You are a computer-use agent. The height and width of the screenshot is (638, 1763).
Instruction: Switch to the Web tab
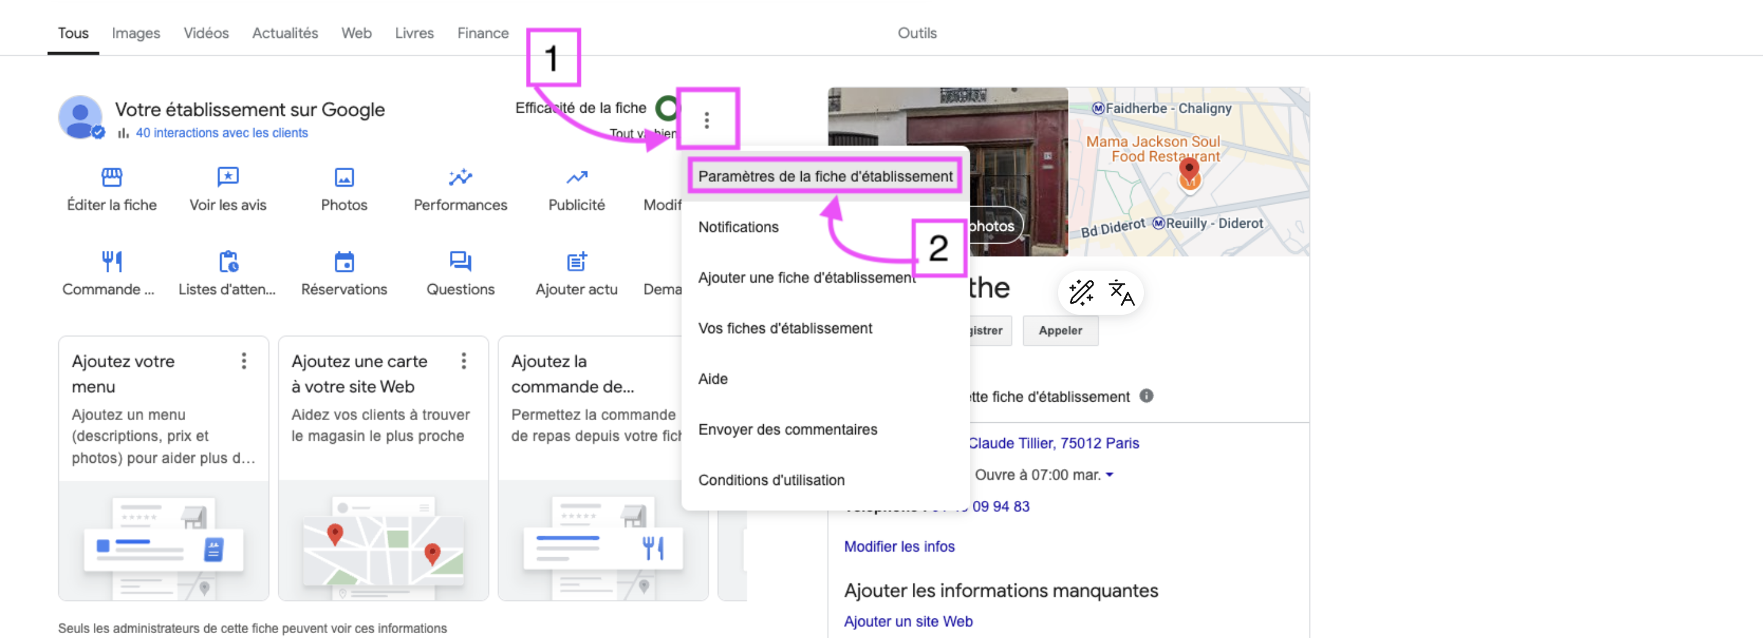coord(357,33)
